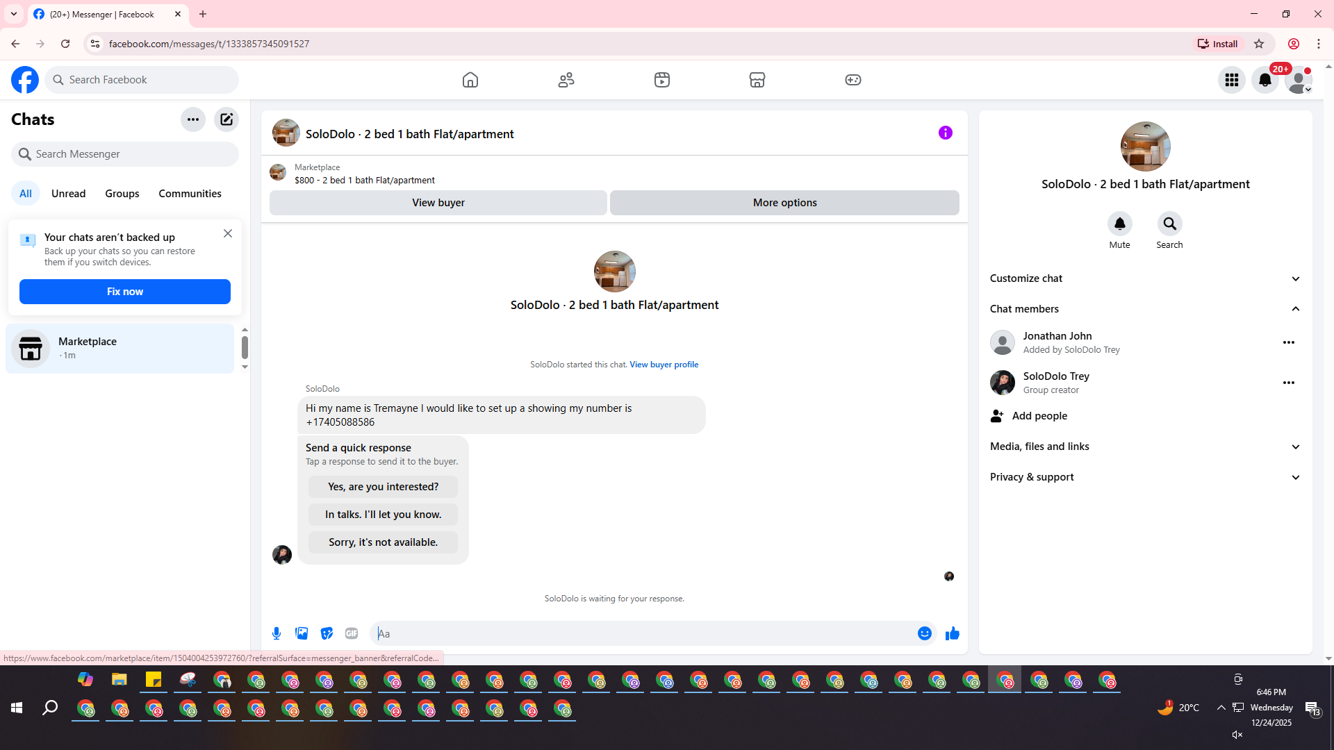Click the Search Messenger input field
This screenshot has height=750, width=1334.
pos(132,154)
